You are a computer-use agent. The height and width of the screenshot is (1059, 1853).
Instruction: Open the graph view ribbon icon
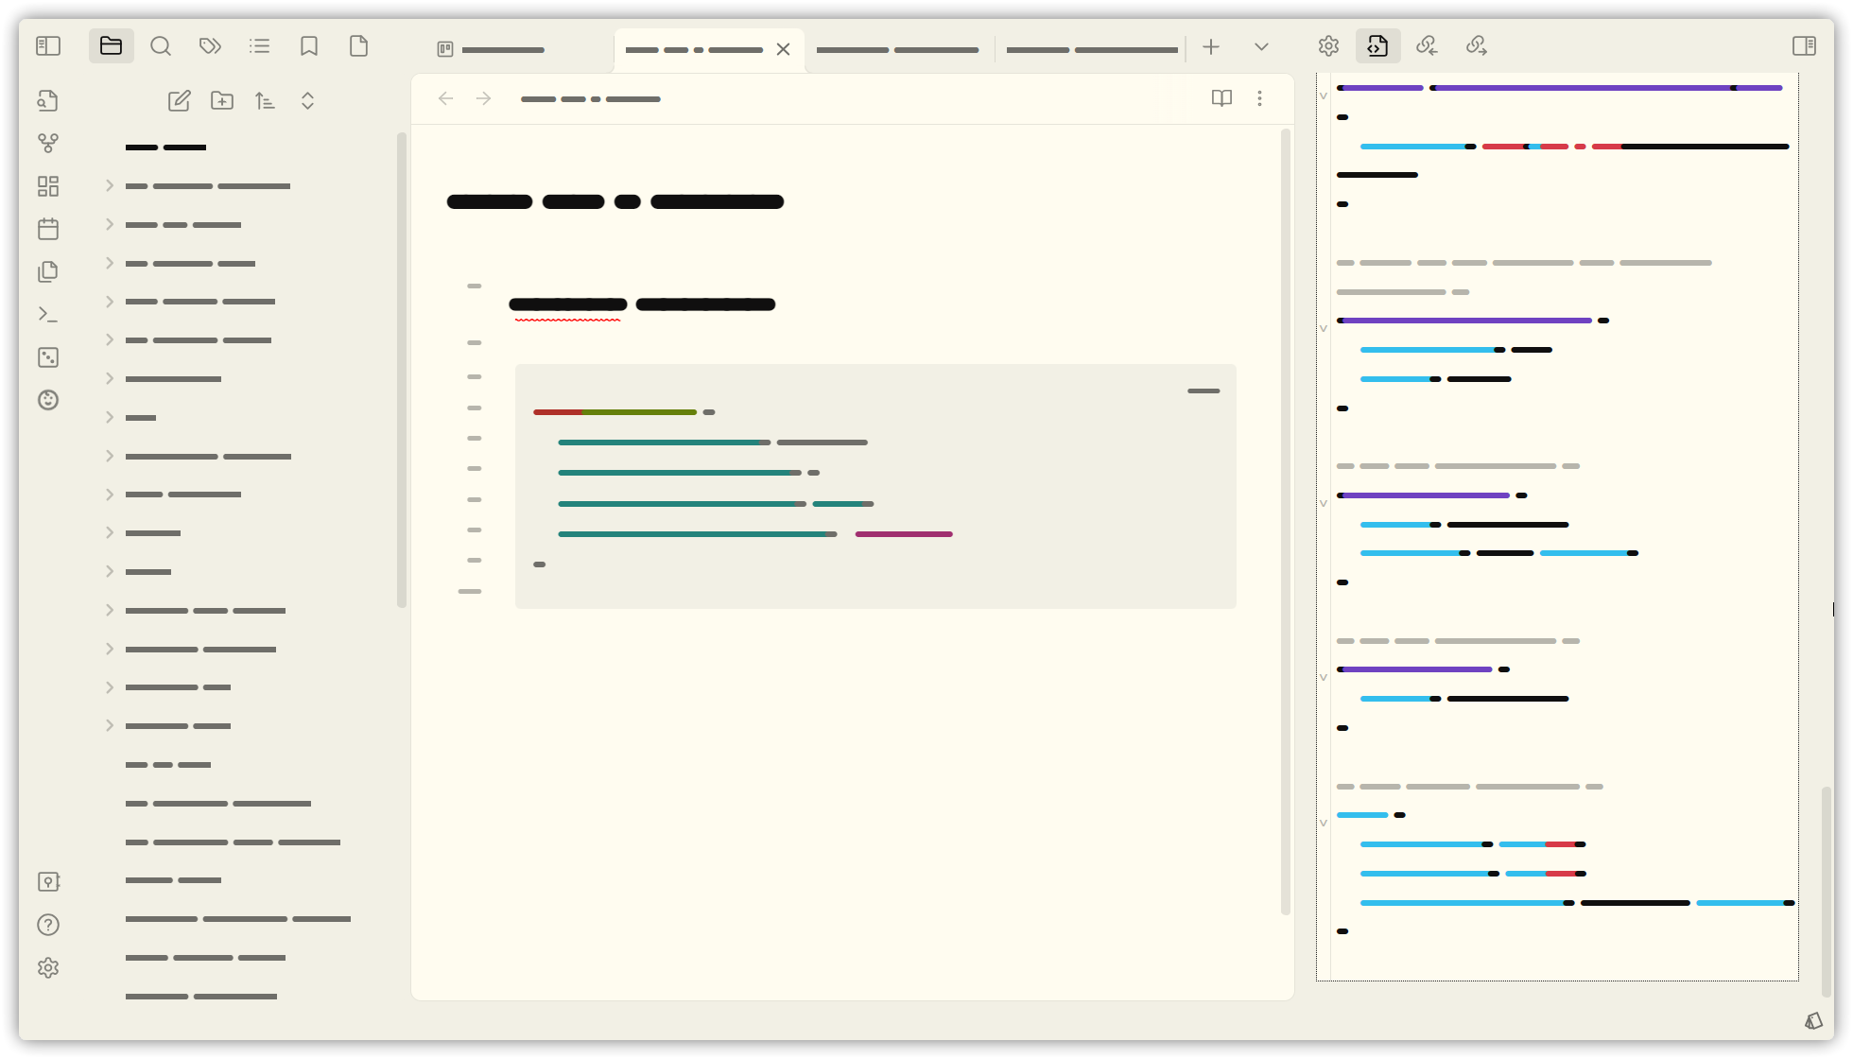pos(48,143)
